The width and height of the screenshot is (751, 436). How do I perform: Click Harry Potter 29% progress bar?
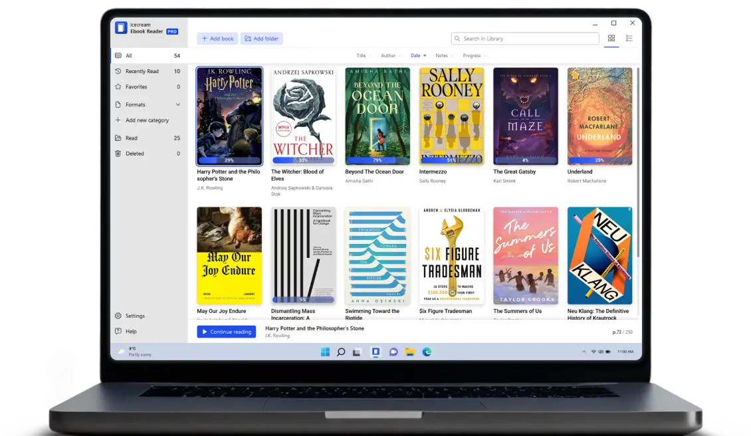click(229, 160)
